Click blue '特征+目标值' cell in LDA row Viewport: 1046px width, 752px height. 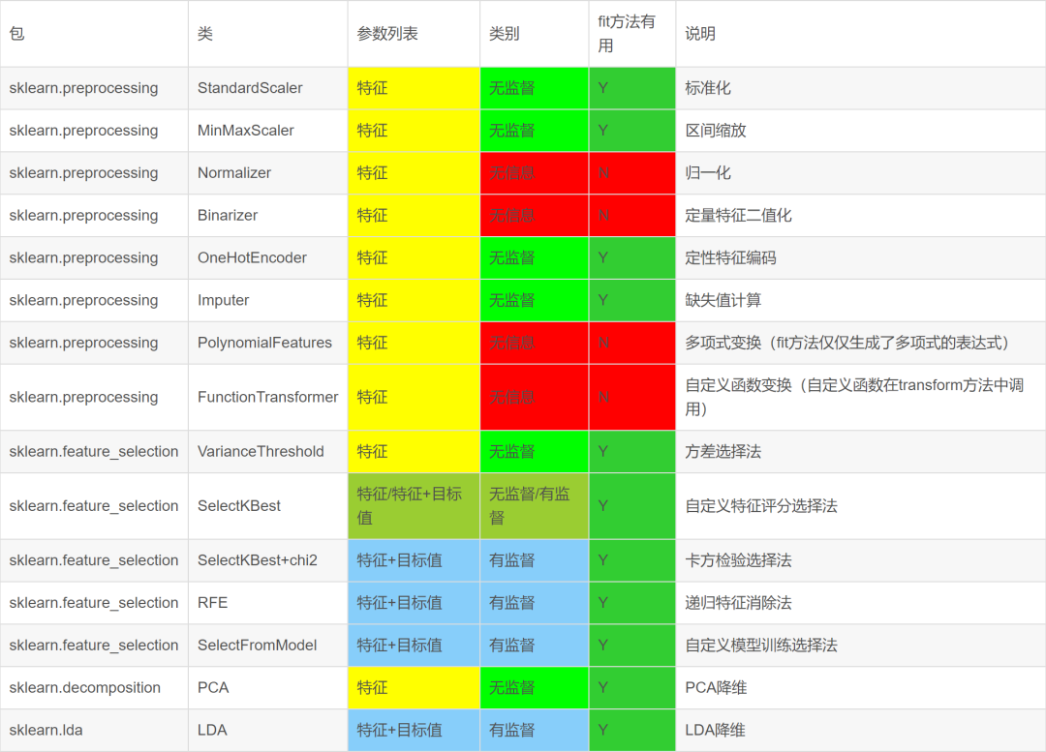[414, 730]
